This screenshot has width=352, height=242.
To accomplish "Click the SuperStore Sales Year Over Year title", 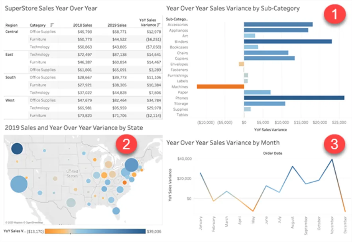I will click(x=51, y=8).
